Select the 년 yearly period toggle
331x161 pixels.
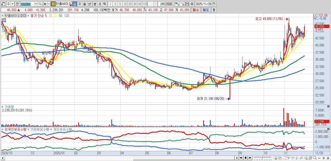89,4
